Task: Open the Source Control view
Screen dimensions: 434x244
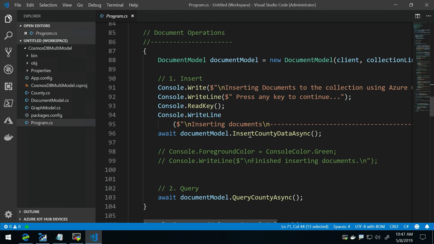Action: point(8,53)
